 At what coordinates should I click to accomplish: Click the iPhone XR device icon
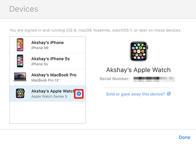point(20,45)
